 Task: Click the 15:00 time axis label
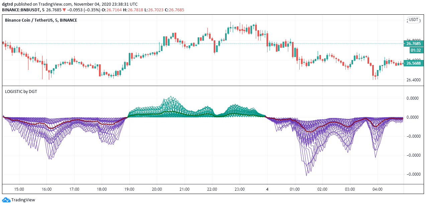19,189
